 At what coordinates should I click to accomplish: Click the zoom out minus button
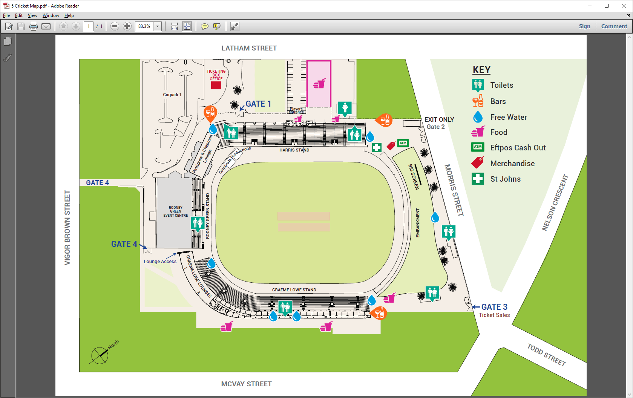(115, 26)
